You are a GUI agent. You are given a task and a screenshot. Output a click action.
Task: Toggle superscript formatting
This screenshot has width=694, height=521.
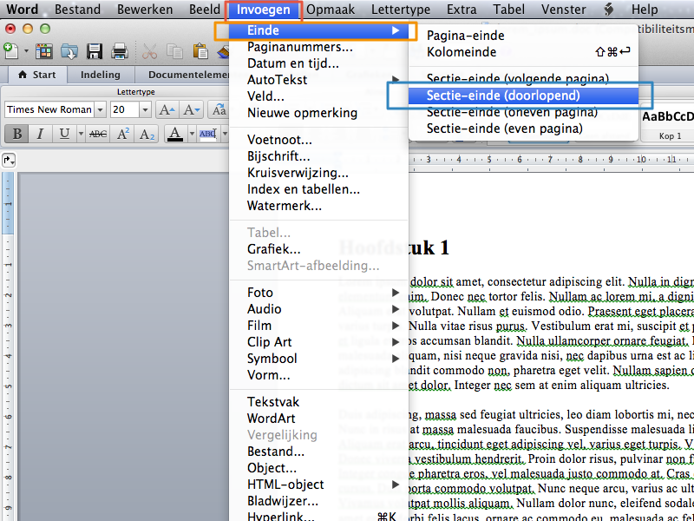(x=122, y=134)
